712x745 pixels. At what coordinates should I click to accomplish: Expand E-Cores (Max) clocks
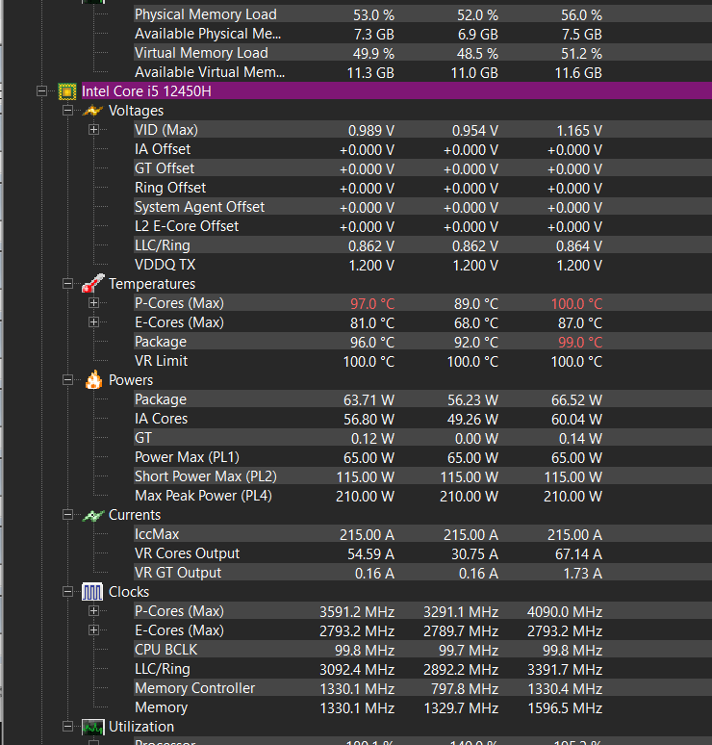pyautogui.click(x=93, y=630)
